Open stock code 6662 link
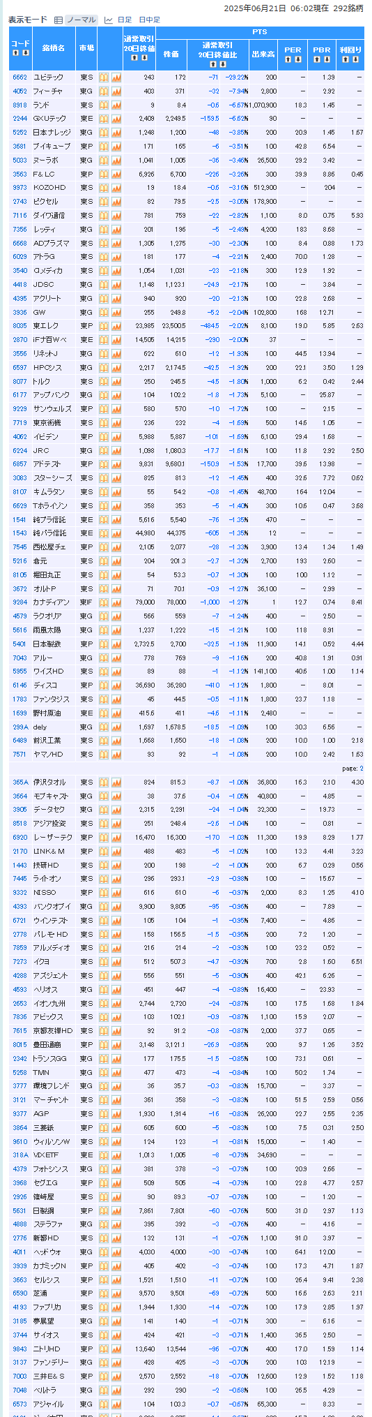This screenshot has width=372, height=1417. click(x=20, y=77)
